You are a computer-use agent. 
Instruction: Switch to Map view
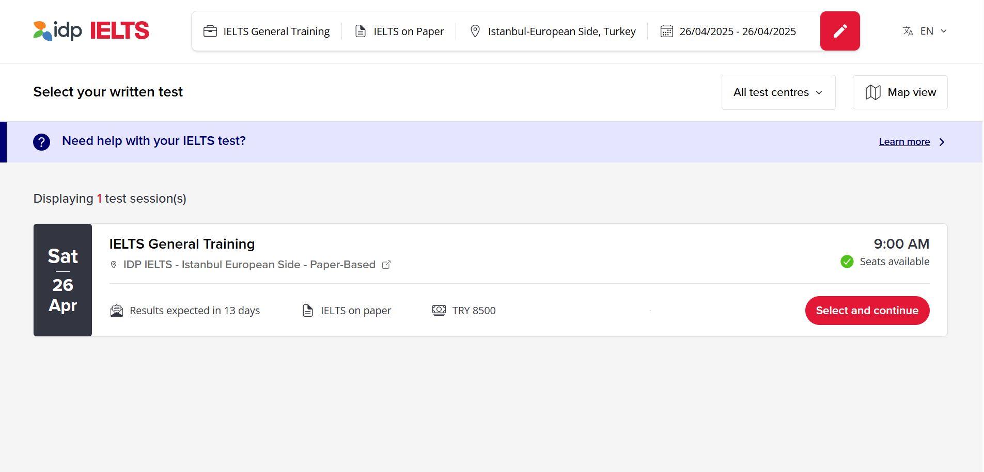click(900, 92)
